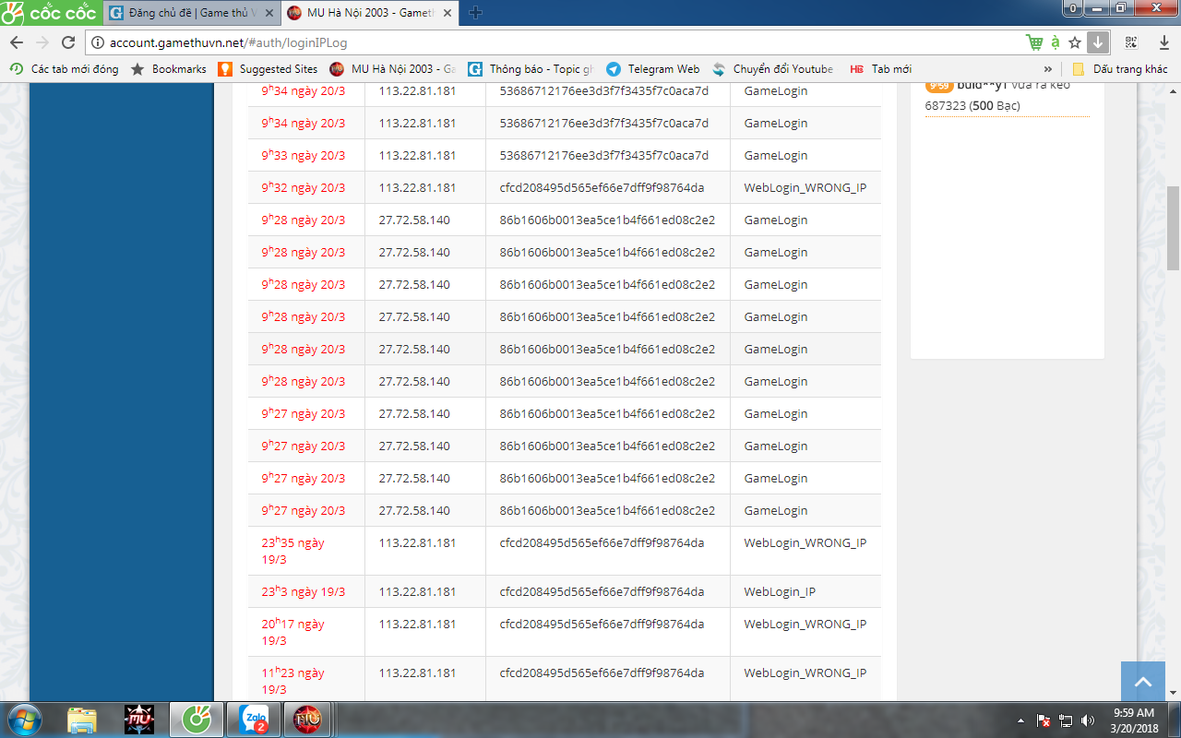This screenshot has height=738, width=1181.
Task: Go back to the previous page
Action: click(x=17, y=42)
